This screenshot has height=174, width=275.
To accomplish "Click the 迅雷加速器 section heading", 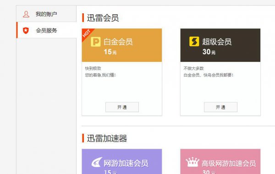I will point(107,138).
